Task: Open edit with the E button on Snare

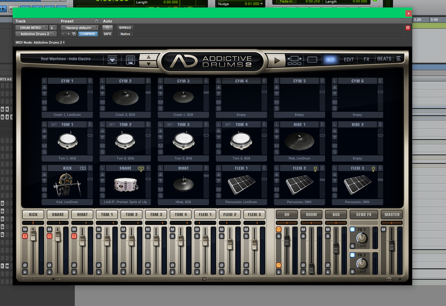Action: pos(148,168)
